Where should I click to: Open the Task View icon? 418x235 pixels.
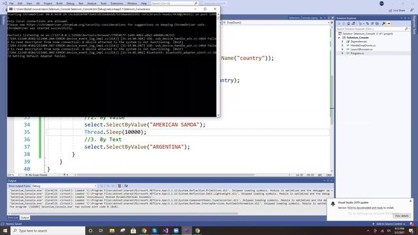click(101, 230)
